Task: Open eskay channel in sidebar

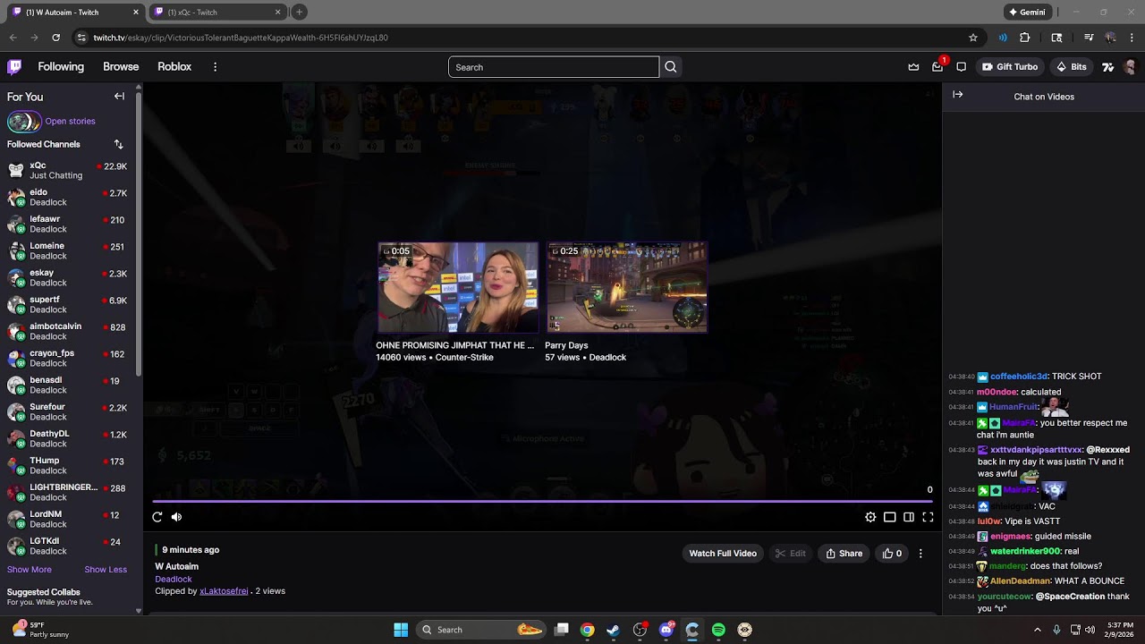Action: (67, 277)
